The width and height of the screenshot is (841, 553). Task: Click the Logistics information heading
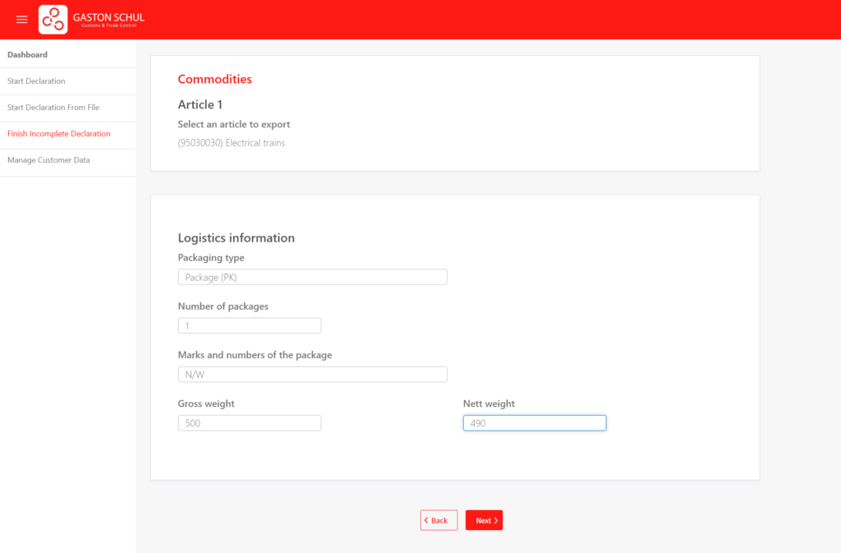point(236,238)
